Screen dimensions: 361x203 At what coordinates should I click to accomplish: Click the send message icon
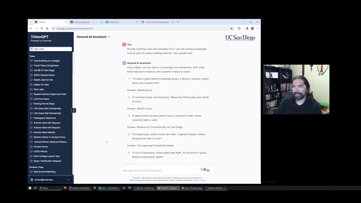pos(208,170)
